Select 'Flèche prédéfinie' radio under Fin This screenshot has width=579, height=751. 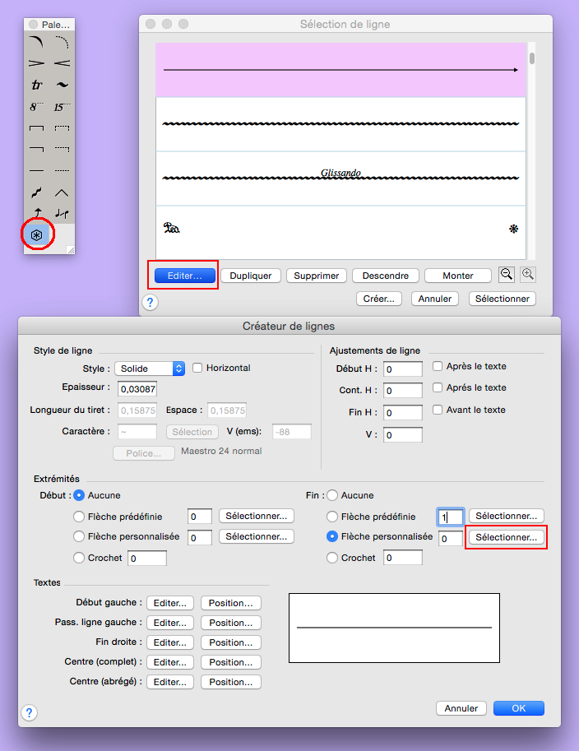tap(333, 517)
